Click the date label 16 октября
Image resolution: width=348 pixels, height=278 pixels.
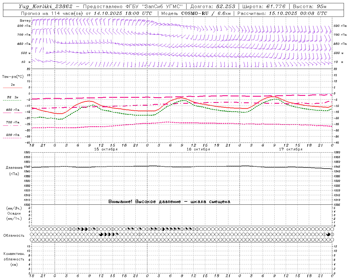click(x=198, y=149)
